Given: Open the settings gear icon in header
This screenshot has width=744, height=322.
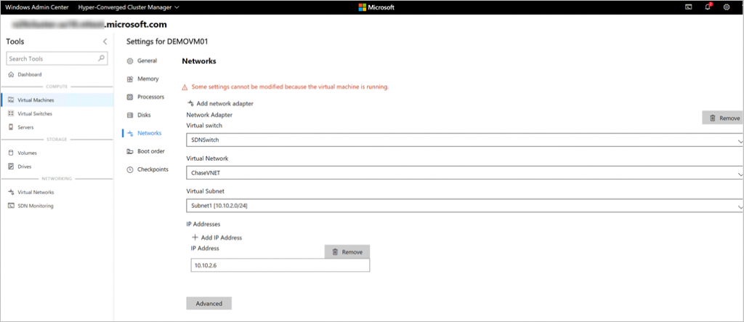Looking at the screenshot, I should pos(727,7).
